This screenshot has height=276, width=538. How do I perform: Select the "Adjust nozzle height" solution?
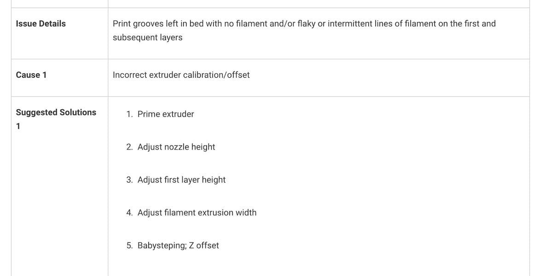tap(176, 147)
